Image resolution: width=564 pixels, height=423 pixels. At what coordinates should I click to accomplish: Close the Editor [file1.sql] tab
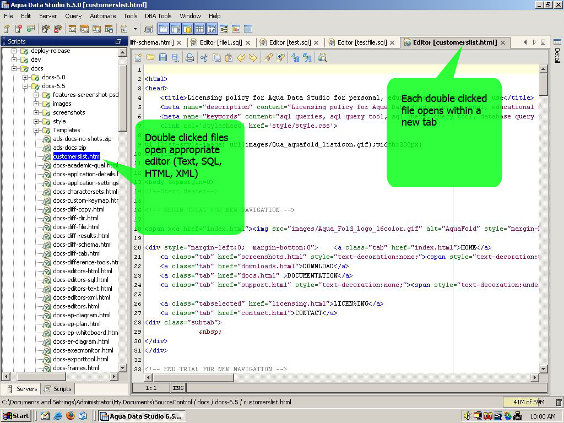click(248, 42)
